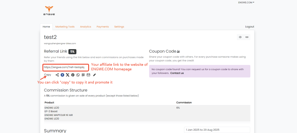Click the eye preview icon
The height and width of the screenshot is (133, 297).
[240, 37]
